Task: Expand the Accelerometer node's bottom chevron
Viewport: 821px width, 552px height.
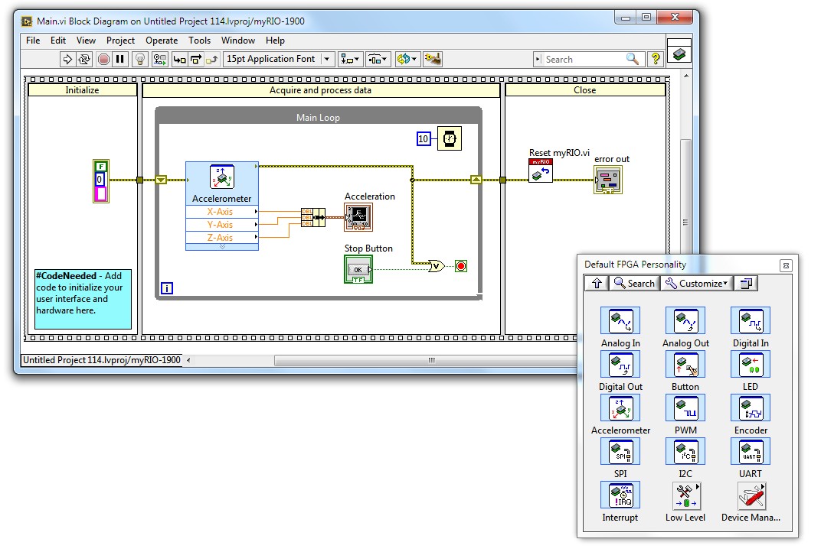Action: coord(222,247)
